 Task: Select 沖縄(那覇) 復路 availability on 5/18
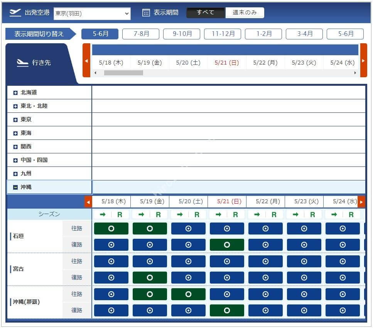tap(111, 310)
